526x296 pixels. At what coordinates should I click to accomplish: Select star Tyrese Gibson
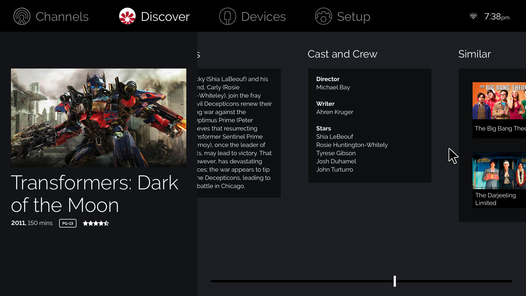click(x=336, y=153)
